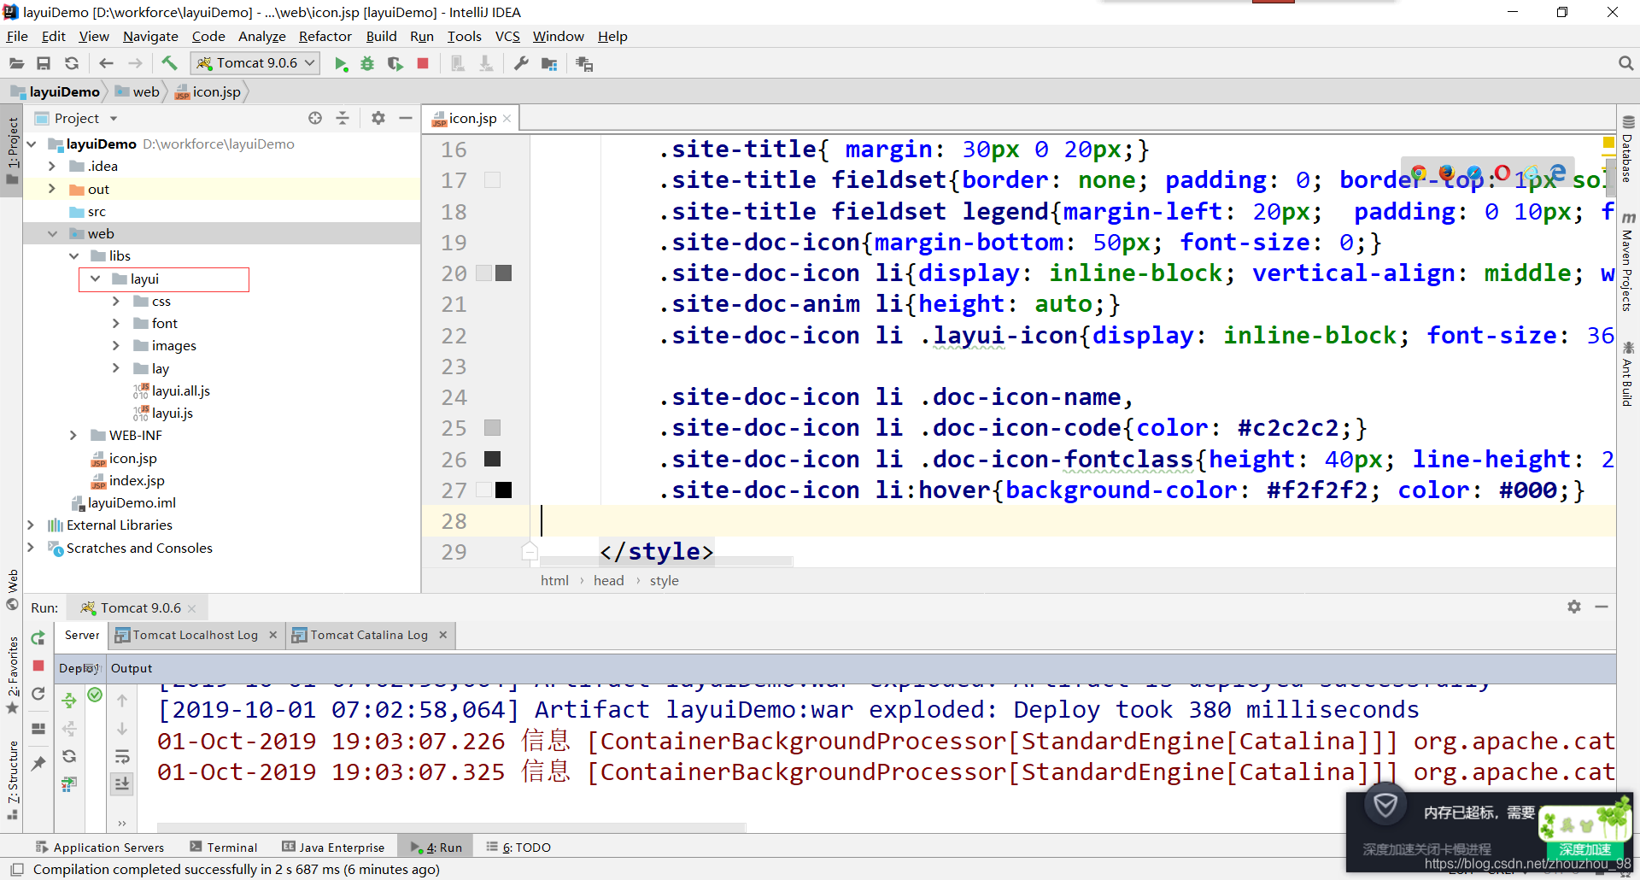The height and width of the screenshot is (880, 1640).
Task: Click the style breadcrumb in editor
Action: 664,581
